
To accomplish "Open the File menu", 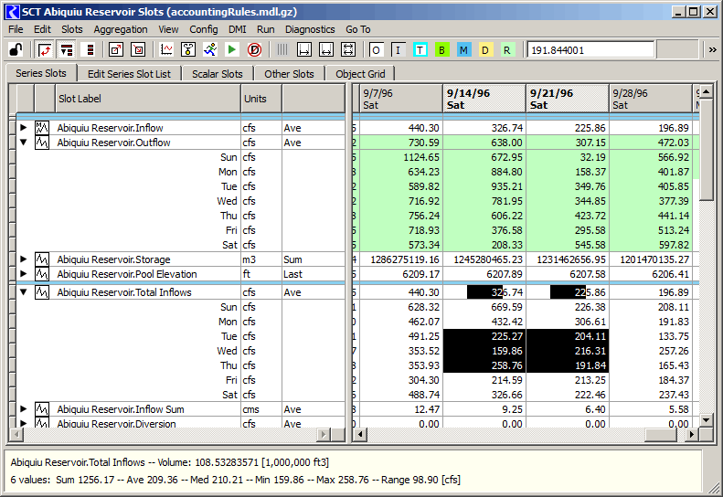I will point(16,29).
